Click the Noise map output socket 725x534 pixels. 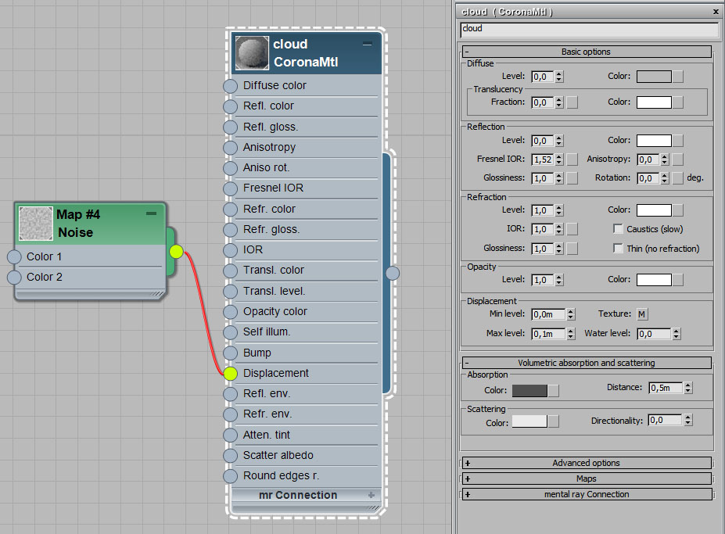tap(176, 251)
